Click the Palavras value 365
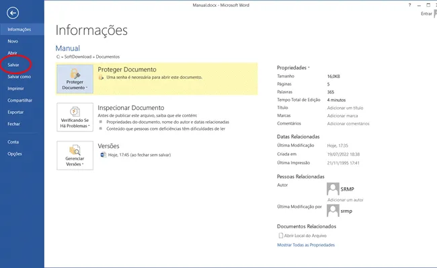This screenshot has width=437, height=268. click(x=331, y=92)
